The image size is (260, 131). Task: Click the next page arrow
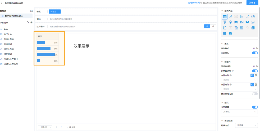(67, 127)
